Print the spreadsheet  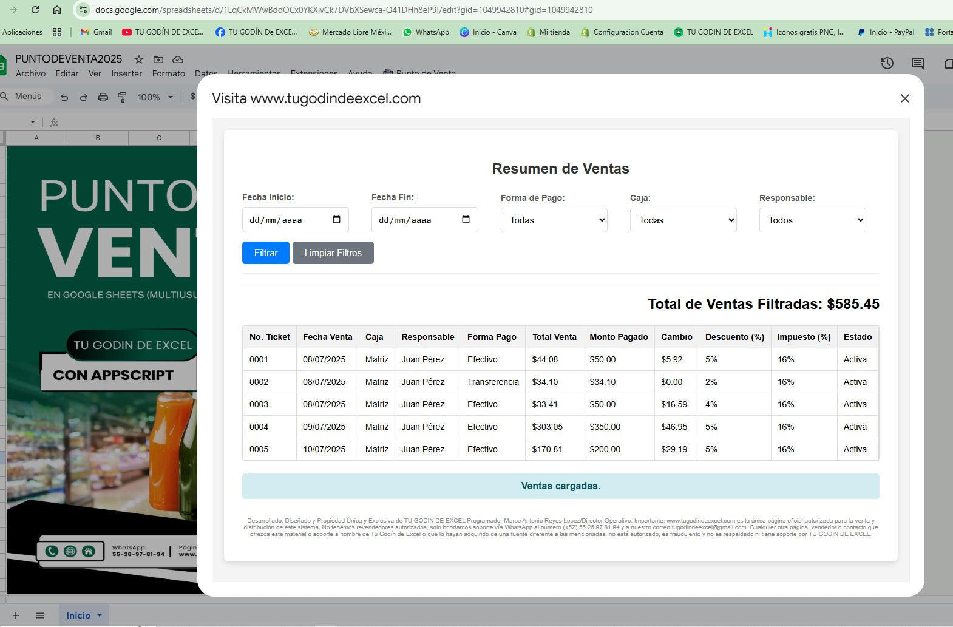[x=103, y=97]
